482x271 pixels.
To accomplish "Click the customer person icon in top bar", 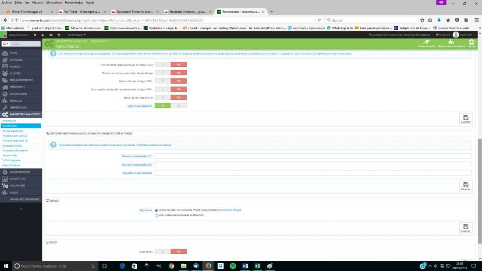I will 43,35.
